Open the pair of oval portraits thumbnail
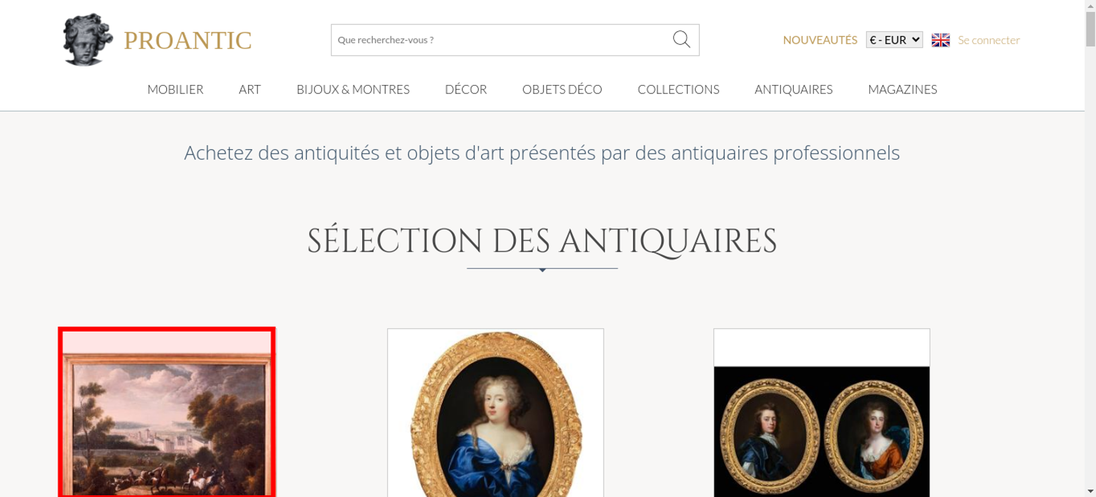The width and height of the screenshot is (1096, 497). [x=821, y=413]
